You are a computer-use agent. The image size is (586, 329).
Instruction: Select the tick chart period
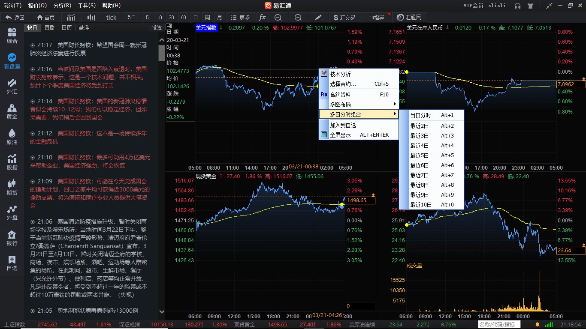click(x=111, y=18)
